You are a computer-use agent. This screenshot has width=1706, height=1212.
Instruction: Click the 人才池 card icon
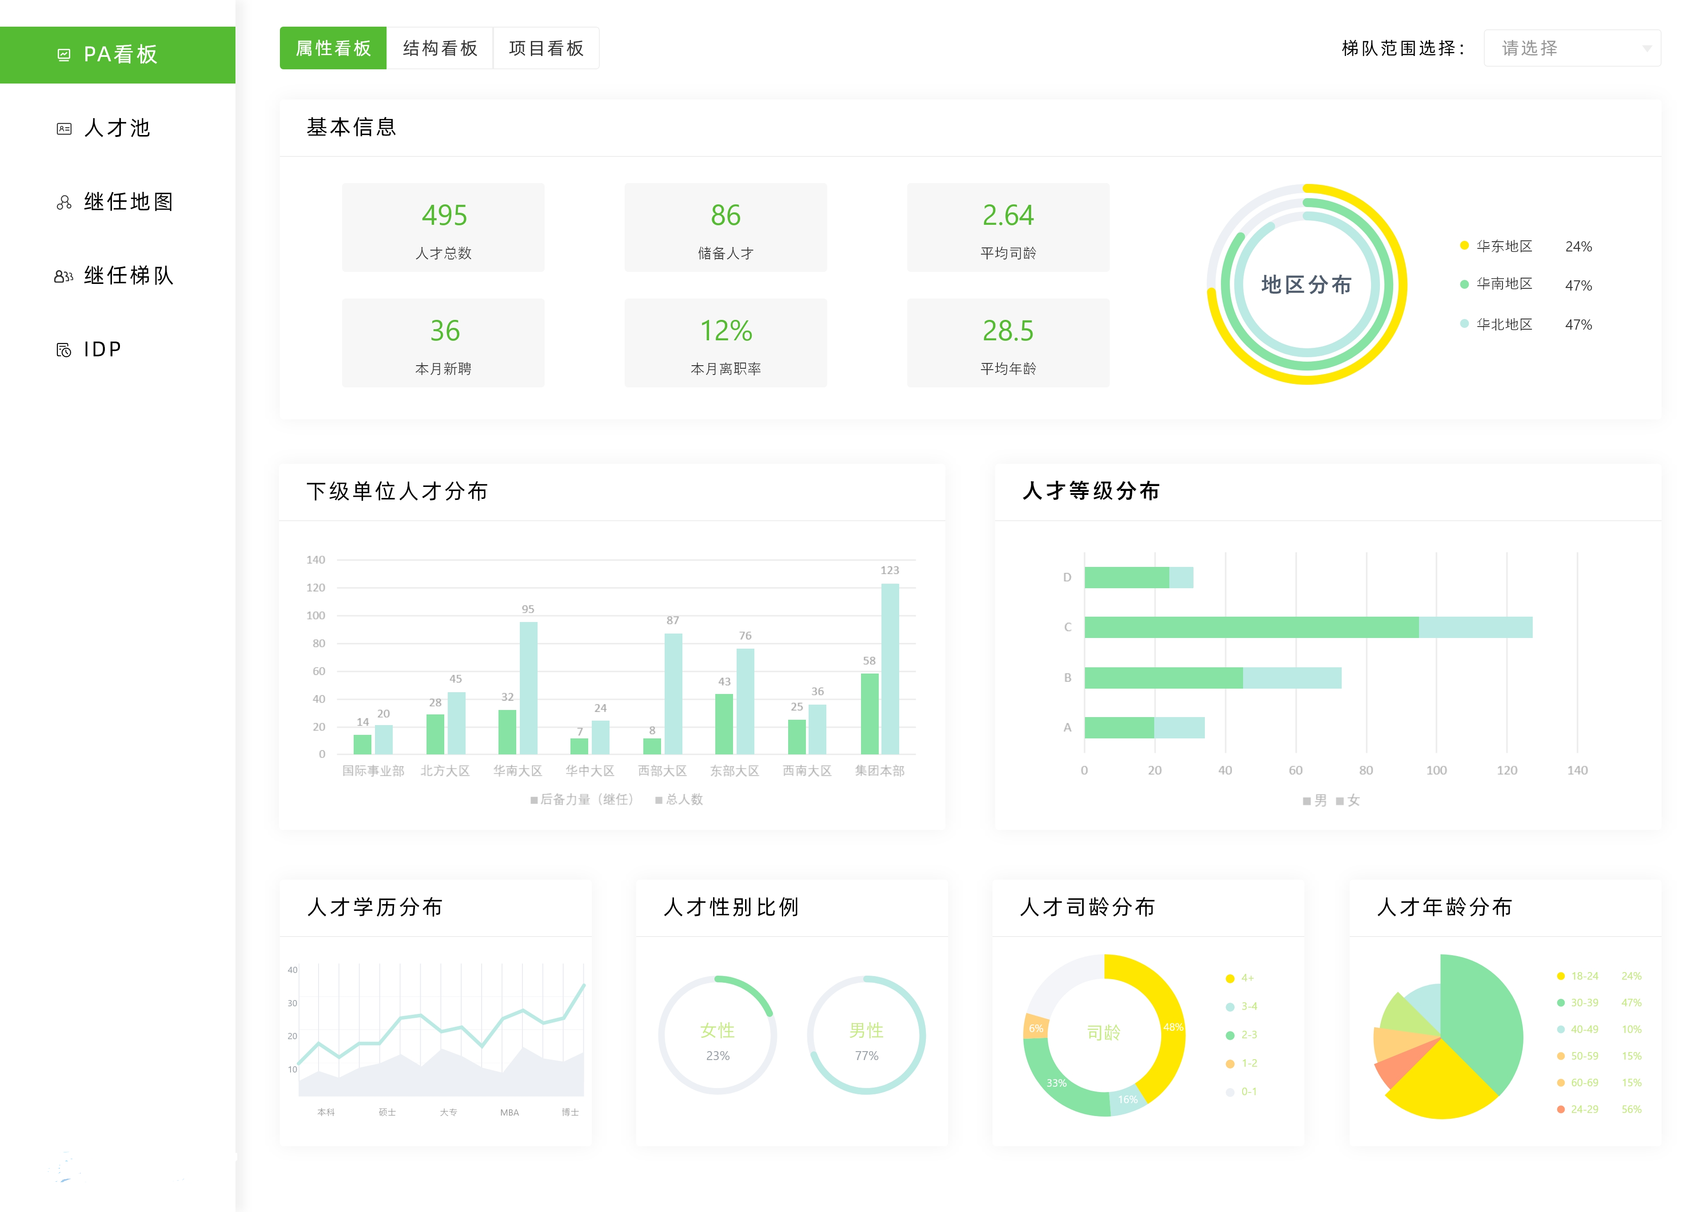pos(64,128)
